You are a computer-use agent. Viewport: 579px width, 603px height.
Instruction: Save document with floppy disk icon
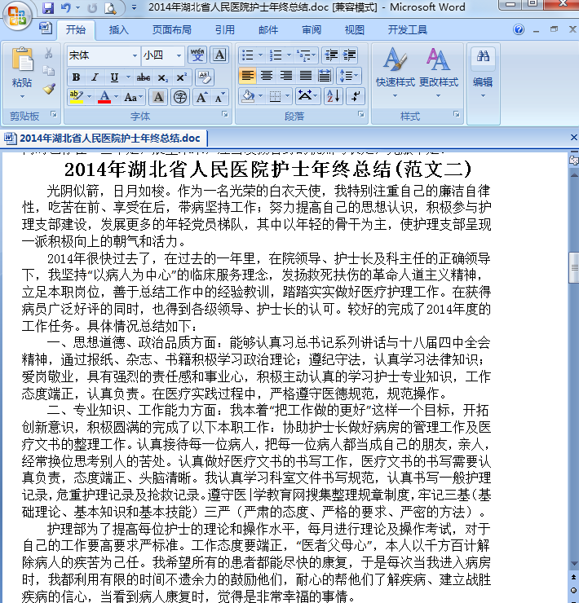(x=48, y=7)
